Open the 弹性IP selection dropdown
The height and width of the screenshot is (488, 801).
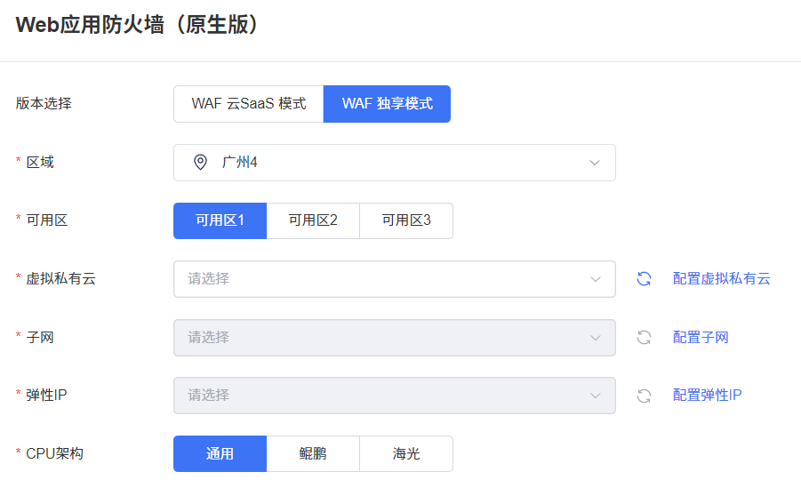click(395, 396)
